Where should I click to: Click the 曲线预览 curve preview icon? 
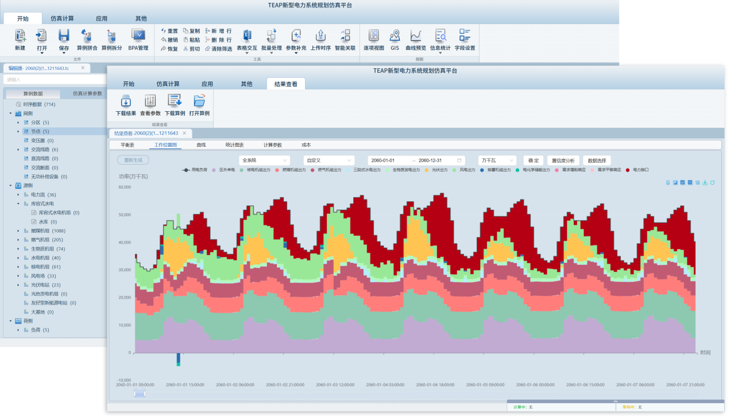pos(416,36)
